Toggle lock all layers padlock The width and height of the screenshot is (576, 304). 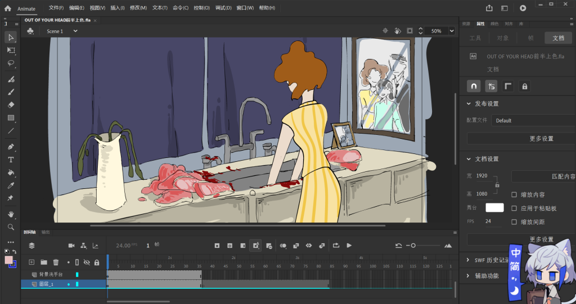coord(97,262)
